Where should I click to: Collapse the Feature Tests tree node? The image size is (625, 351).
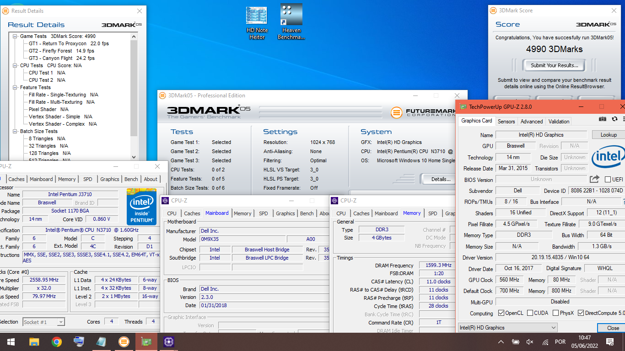click(15, 87)
